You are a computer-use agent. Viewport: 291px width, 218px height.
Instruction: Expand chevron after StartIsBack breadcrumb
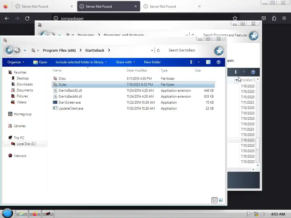tap(109, 50)
